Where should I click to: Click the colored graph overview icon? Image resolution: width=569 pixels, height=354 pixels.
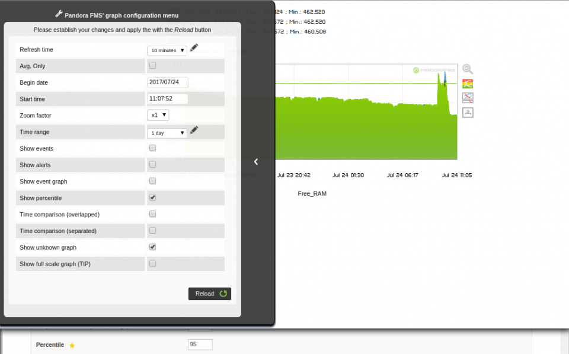[x=468, y=84]
